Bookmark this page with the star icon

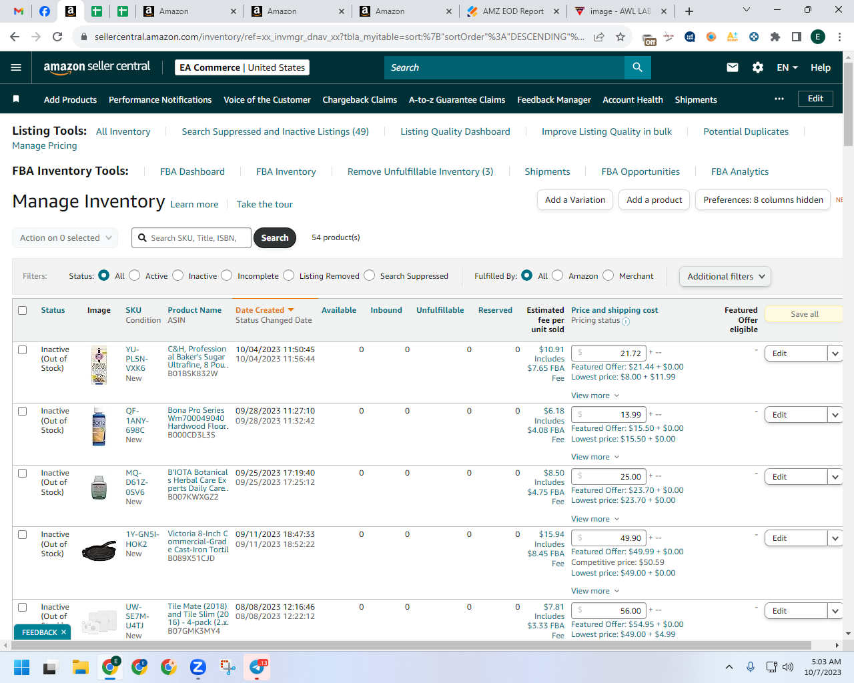pyautogui.click(x=620, y=37)
